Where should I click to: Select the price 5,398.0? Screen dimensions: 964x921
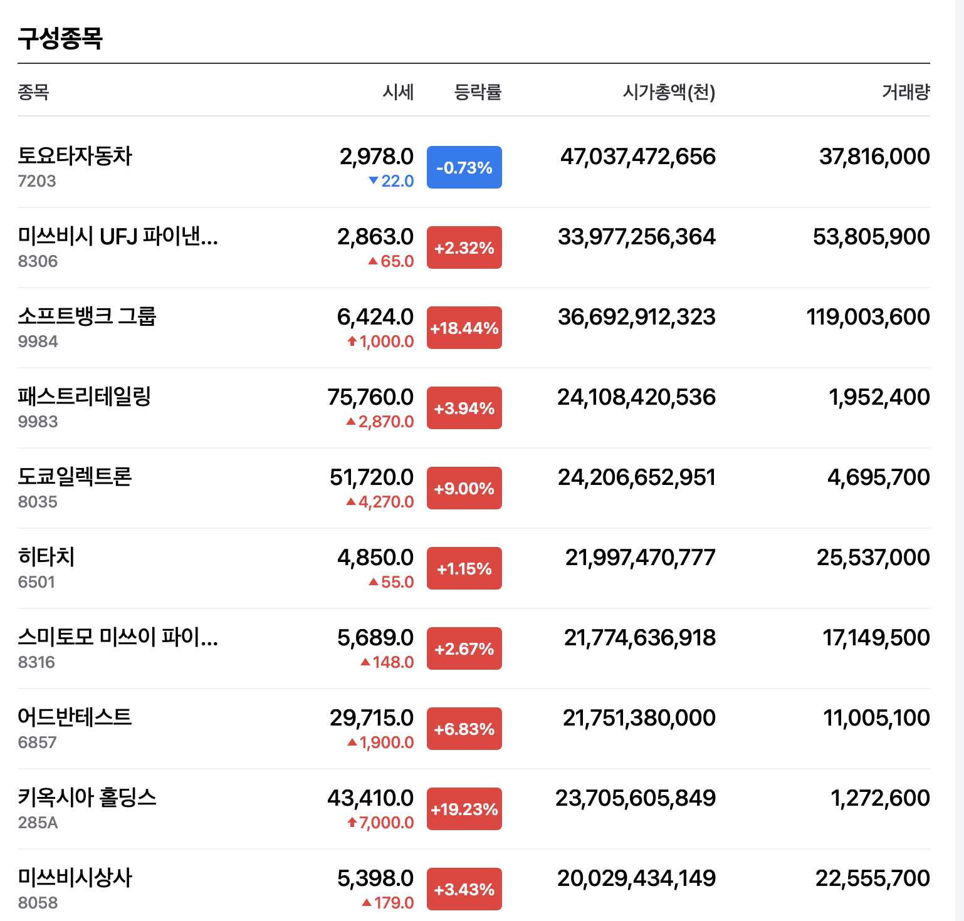click(x=375, y=878)
